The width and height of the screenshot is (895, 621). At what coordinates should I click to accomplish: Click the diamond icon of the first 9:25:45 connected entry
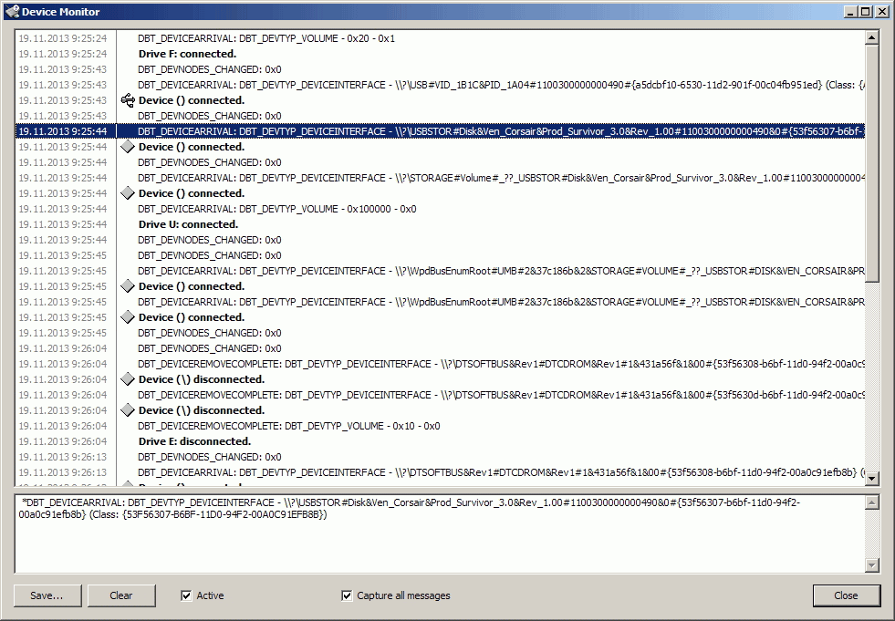pos(128,286)
